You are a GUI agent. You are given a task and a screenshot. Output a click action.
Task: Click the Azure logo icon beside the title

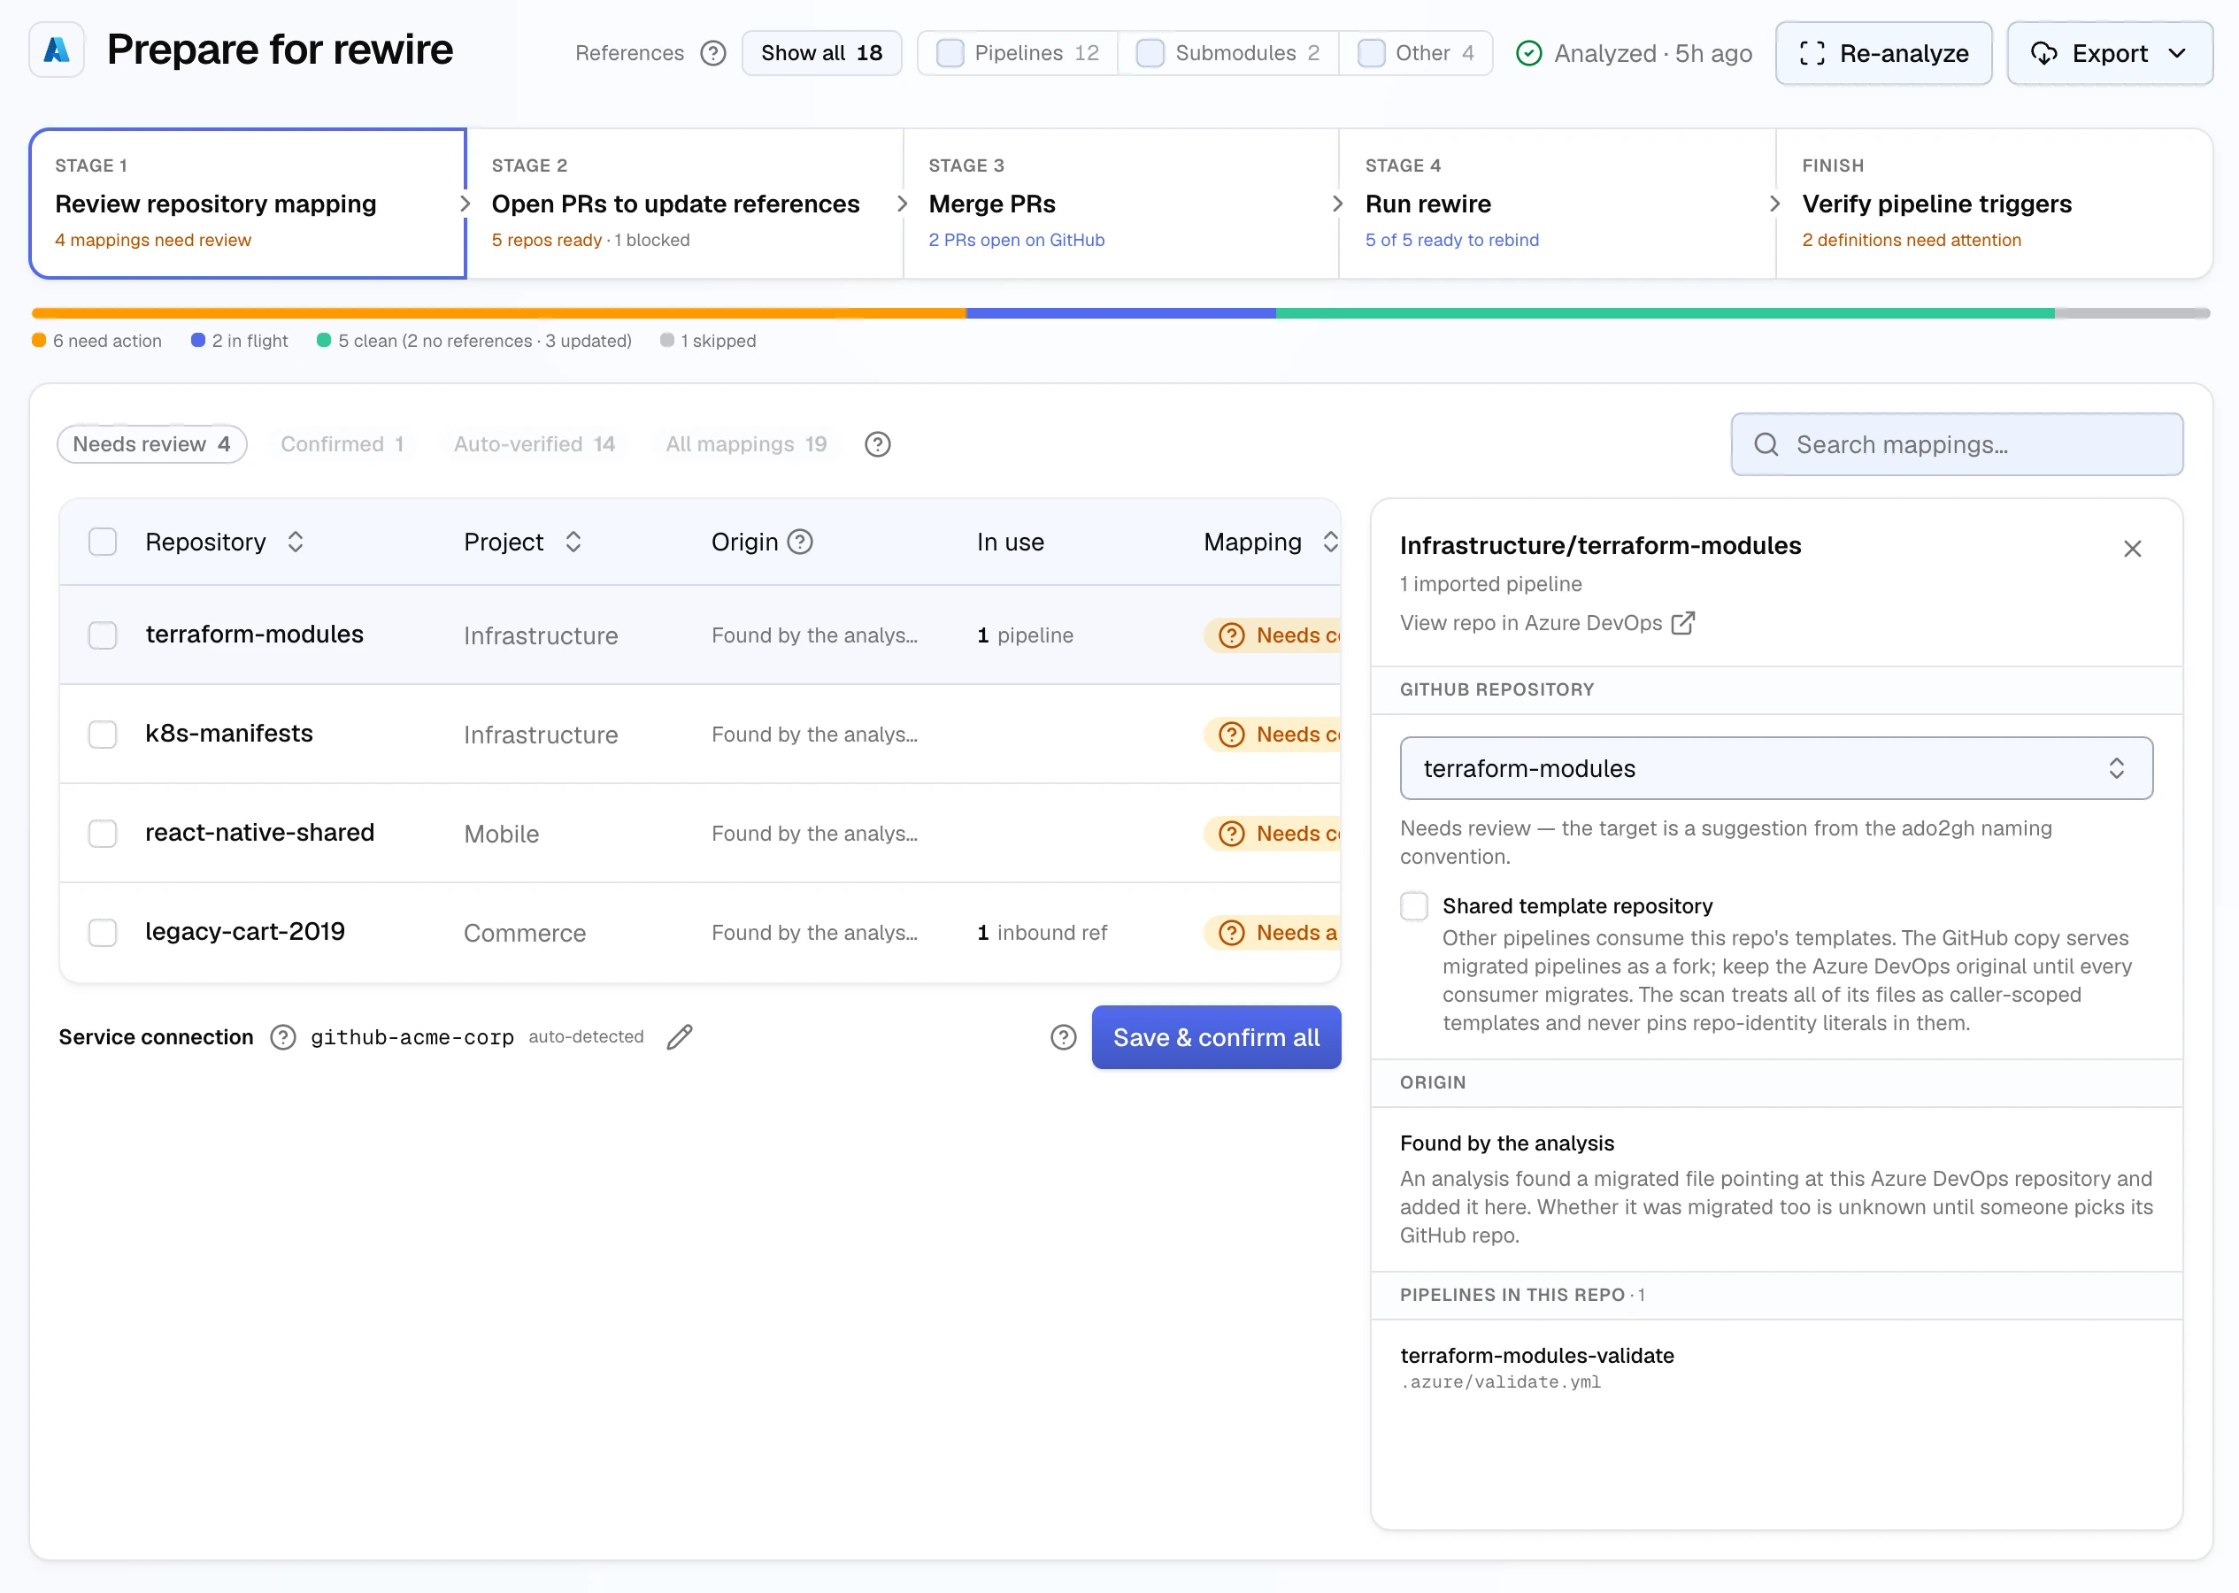tap(57, 50)
